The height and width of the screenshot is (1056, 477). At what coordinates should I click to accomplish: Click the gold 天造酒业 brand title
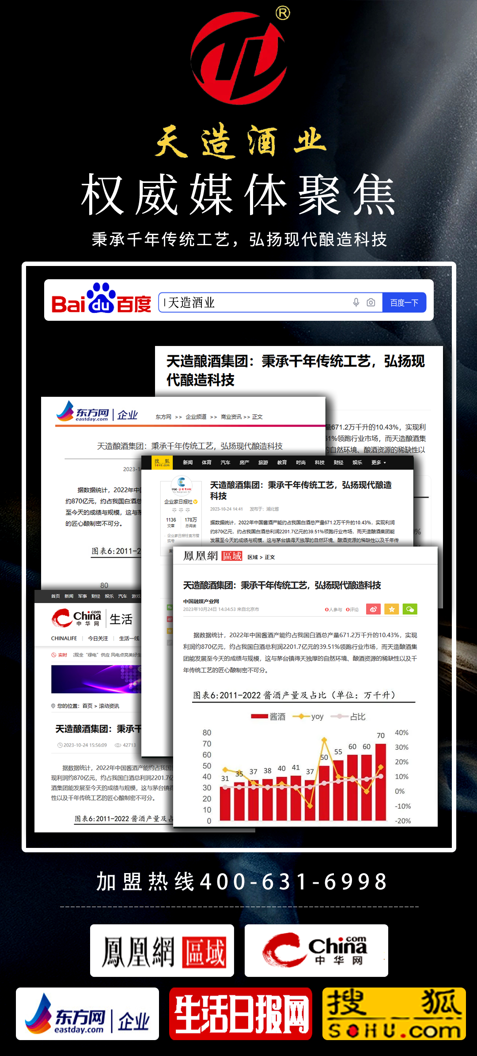[x=241, y=141]
